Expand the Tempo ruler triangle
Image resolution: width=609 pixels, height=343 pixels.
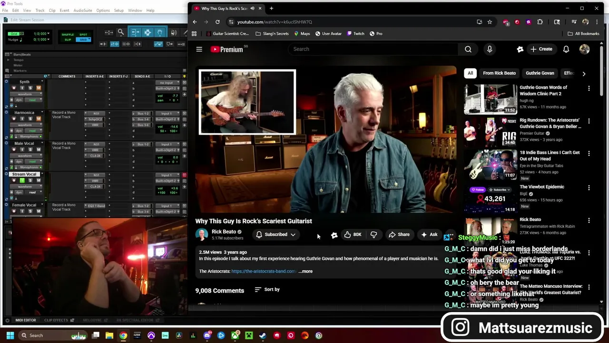click(8, 60)
